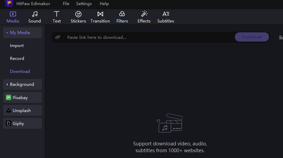Open the Transition panel icon

coord(100,14)
